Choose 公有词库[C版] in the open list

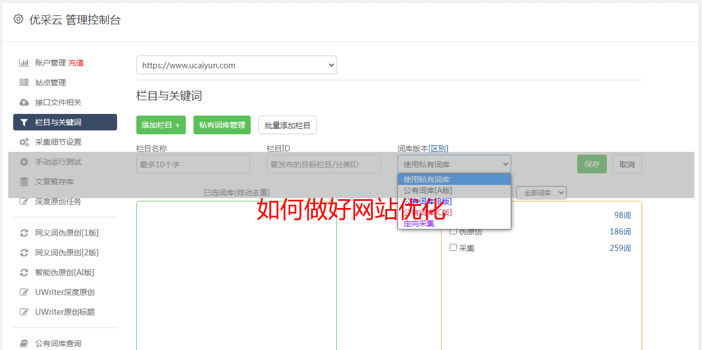454,212
